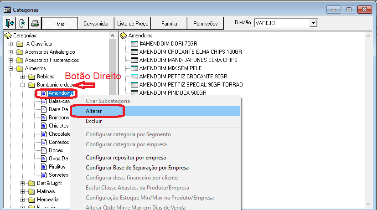Click the Categorias window title icon

7,10
